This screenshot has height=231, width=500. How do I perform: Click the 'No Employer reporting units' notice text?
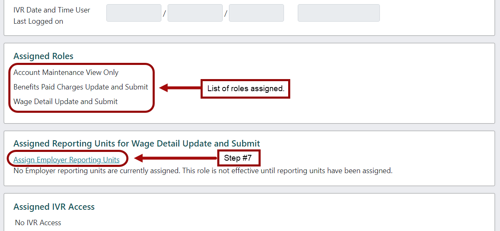tap(203, 171)
